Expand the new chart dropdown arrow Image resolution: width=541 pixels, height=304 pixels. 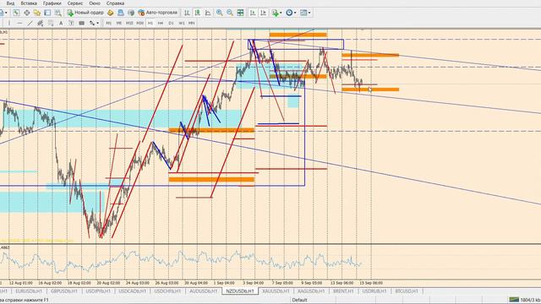(x=6, y=13)
